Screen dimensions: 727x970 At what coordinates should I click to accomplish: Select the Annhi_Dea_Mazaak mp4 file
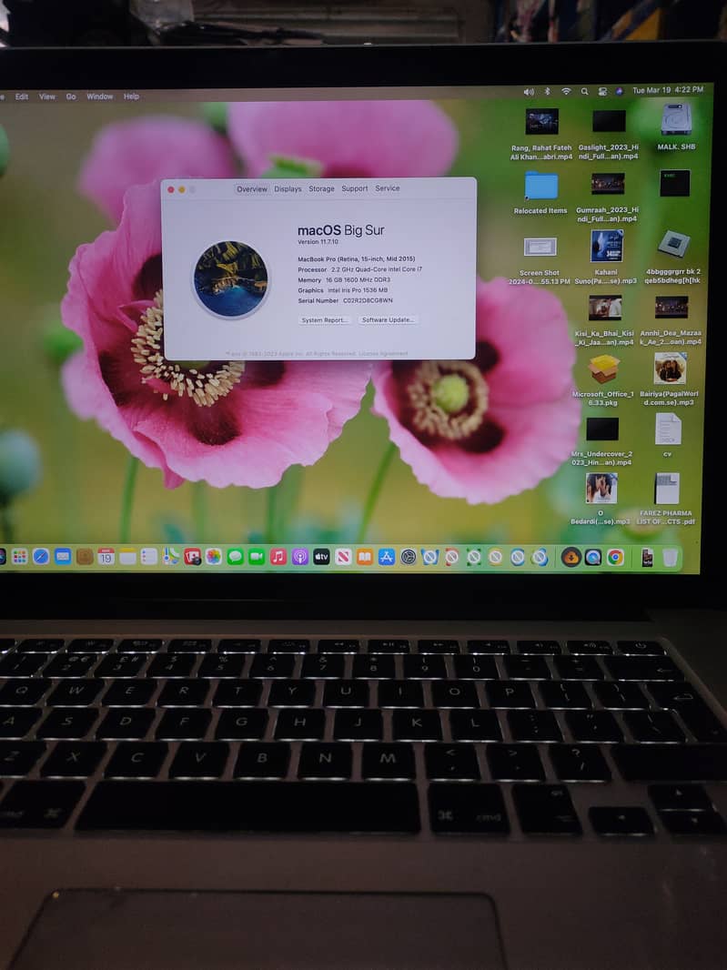[x=671, y=308]
